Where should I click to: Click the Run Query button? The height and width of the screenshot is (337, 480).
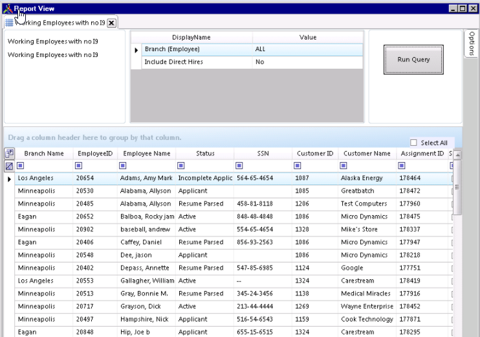coord(413,60)
